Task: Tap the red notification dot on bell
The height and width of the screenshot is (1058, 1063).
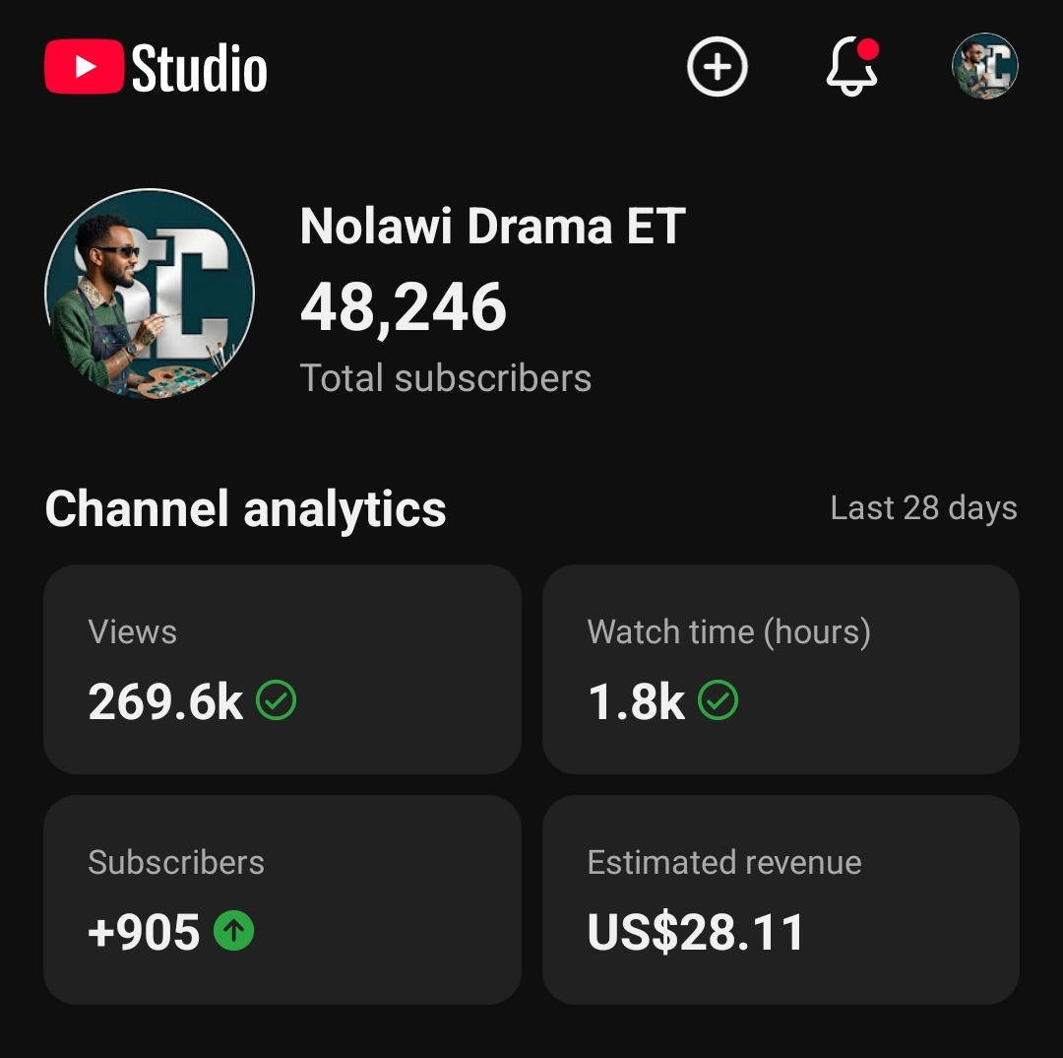Action: [x=868, y=49]
